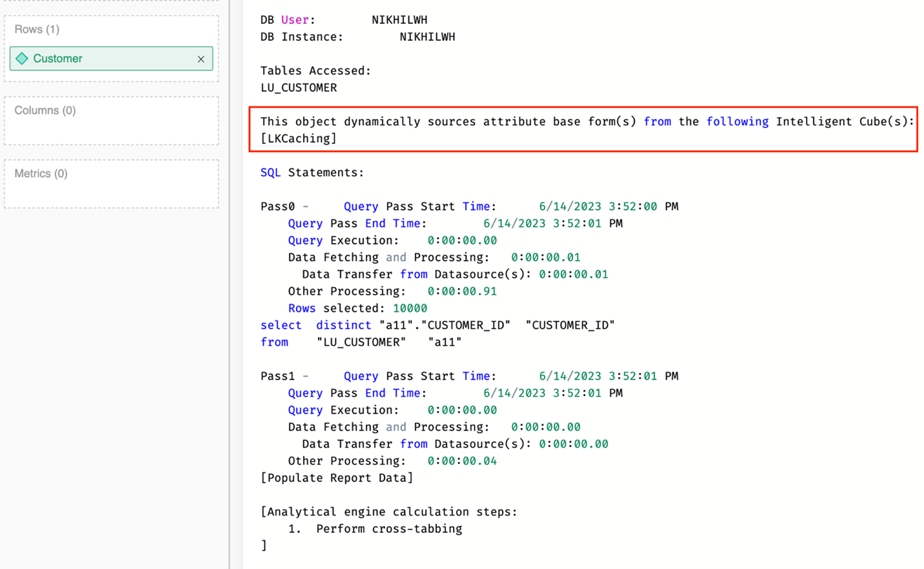The height and width of the screenshot is (569, 924).
Task: Click the DB User value NIKHILWH
Action: pyautogui.click(x=399, y=20)
